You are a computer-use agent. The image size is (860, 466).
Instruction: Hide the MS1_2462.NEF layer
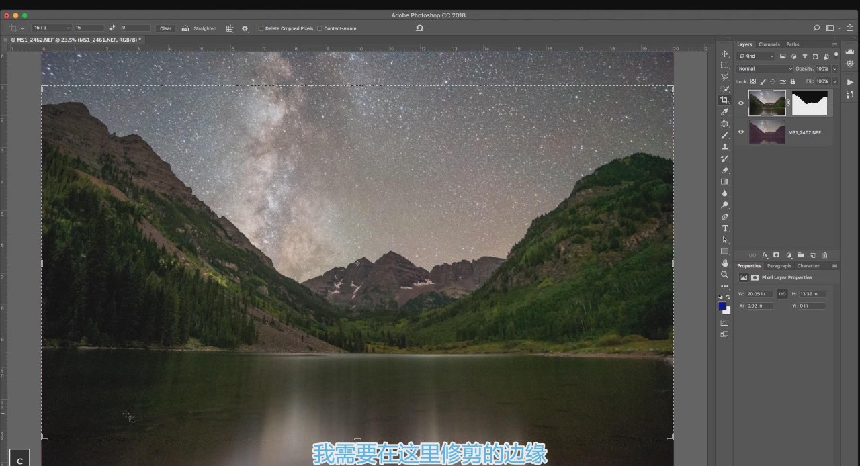coord(741,132)
